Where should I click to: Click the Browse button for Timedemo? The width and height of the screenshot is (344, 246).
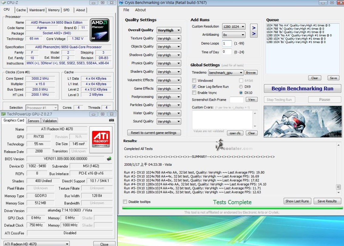tap(251, 73)
